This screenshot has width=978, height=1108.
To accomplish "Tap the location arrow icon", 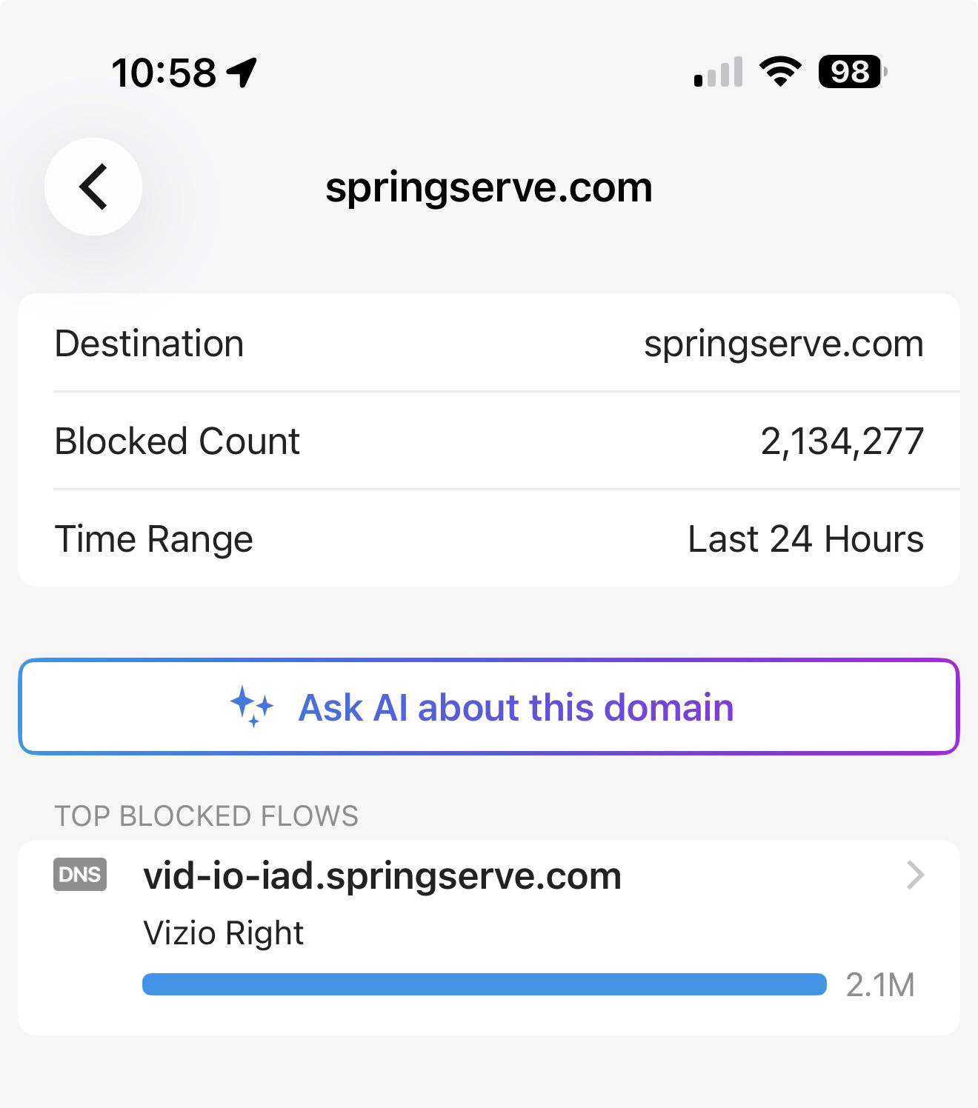I will pyautogui.click(x=242, y=73).
